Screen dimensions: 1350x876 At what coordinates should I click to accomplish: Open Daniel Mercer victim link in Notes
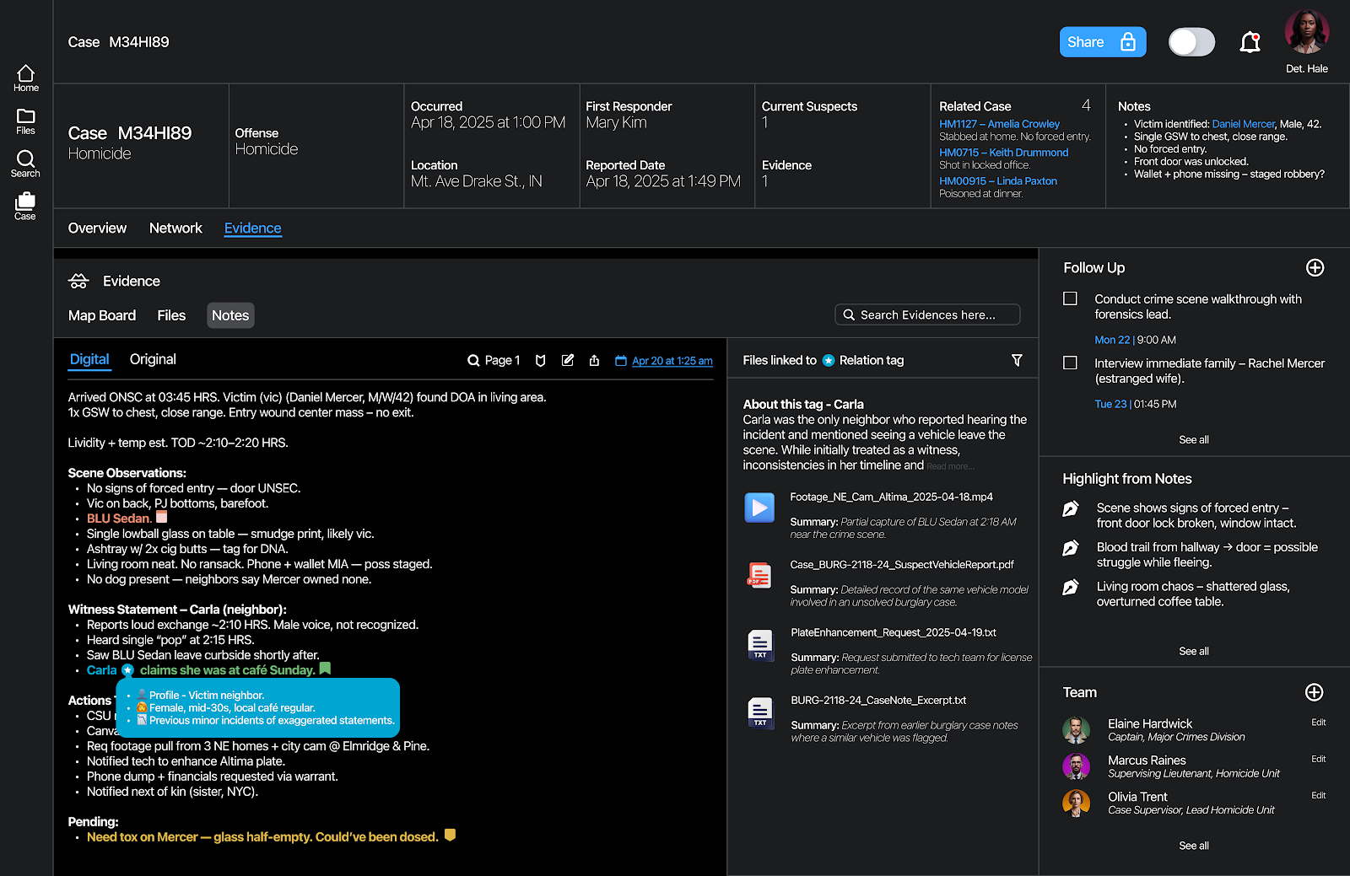pyautogui.click(x=1243, y=124)
